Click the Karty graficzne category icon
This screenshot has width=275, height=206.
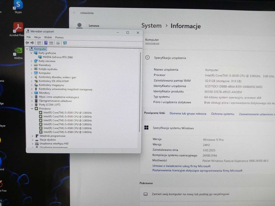[36, 53]
